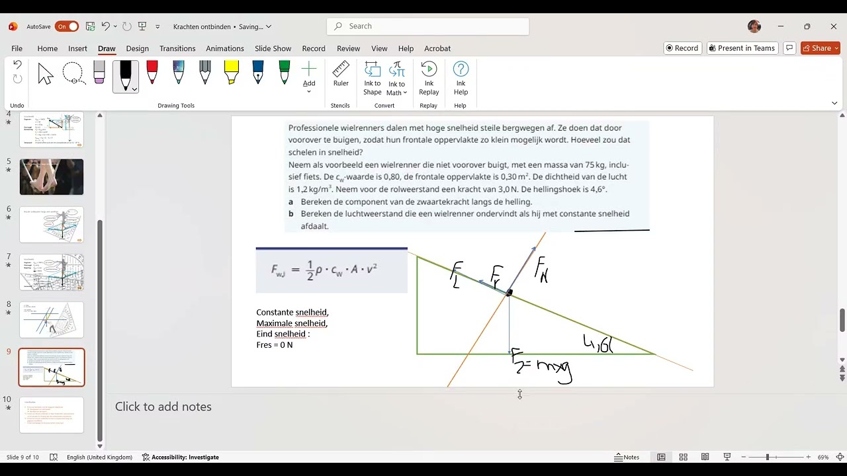Click the thumbnail pane scrollbar

100,331
